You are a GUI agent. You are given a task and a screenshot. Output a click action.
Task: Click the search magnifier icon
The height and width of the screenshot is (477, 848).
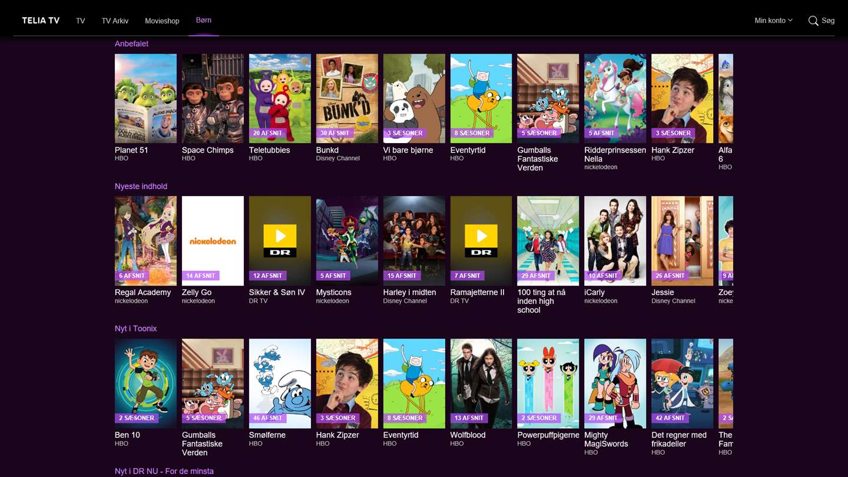[813, 21]
